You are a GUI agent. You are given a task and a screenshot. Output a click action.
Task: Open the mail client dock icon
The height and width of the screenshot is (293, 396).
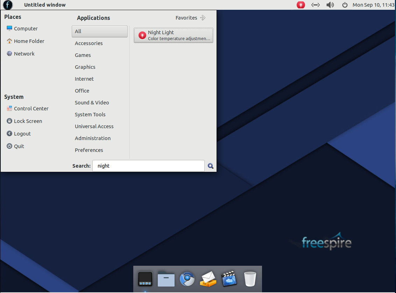[208, 279]
